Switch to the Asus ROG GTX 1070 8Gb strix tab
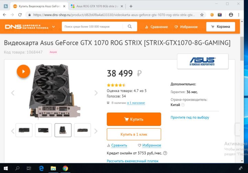 click(97, 6)
